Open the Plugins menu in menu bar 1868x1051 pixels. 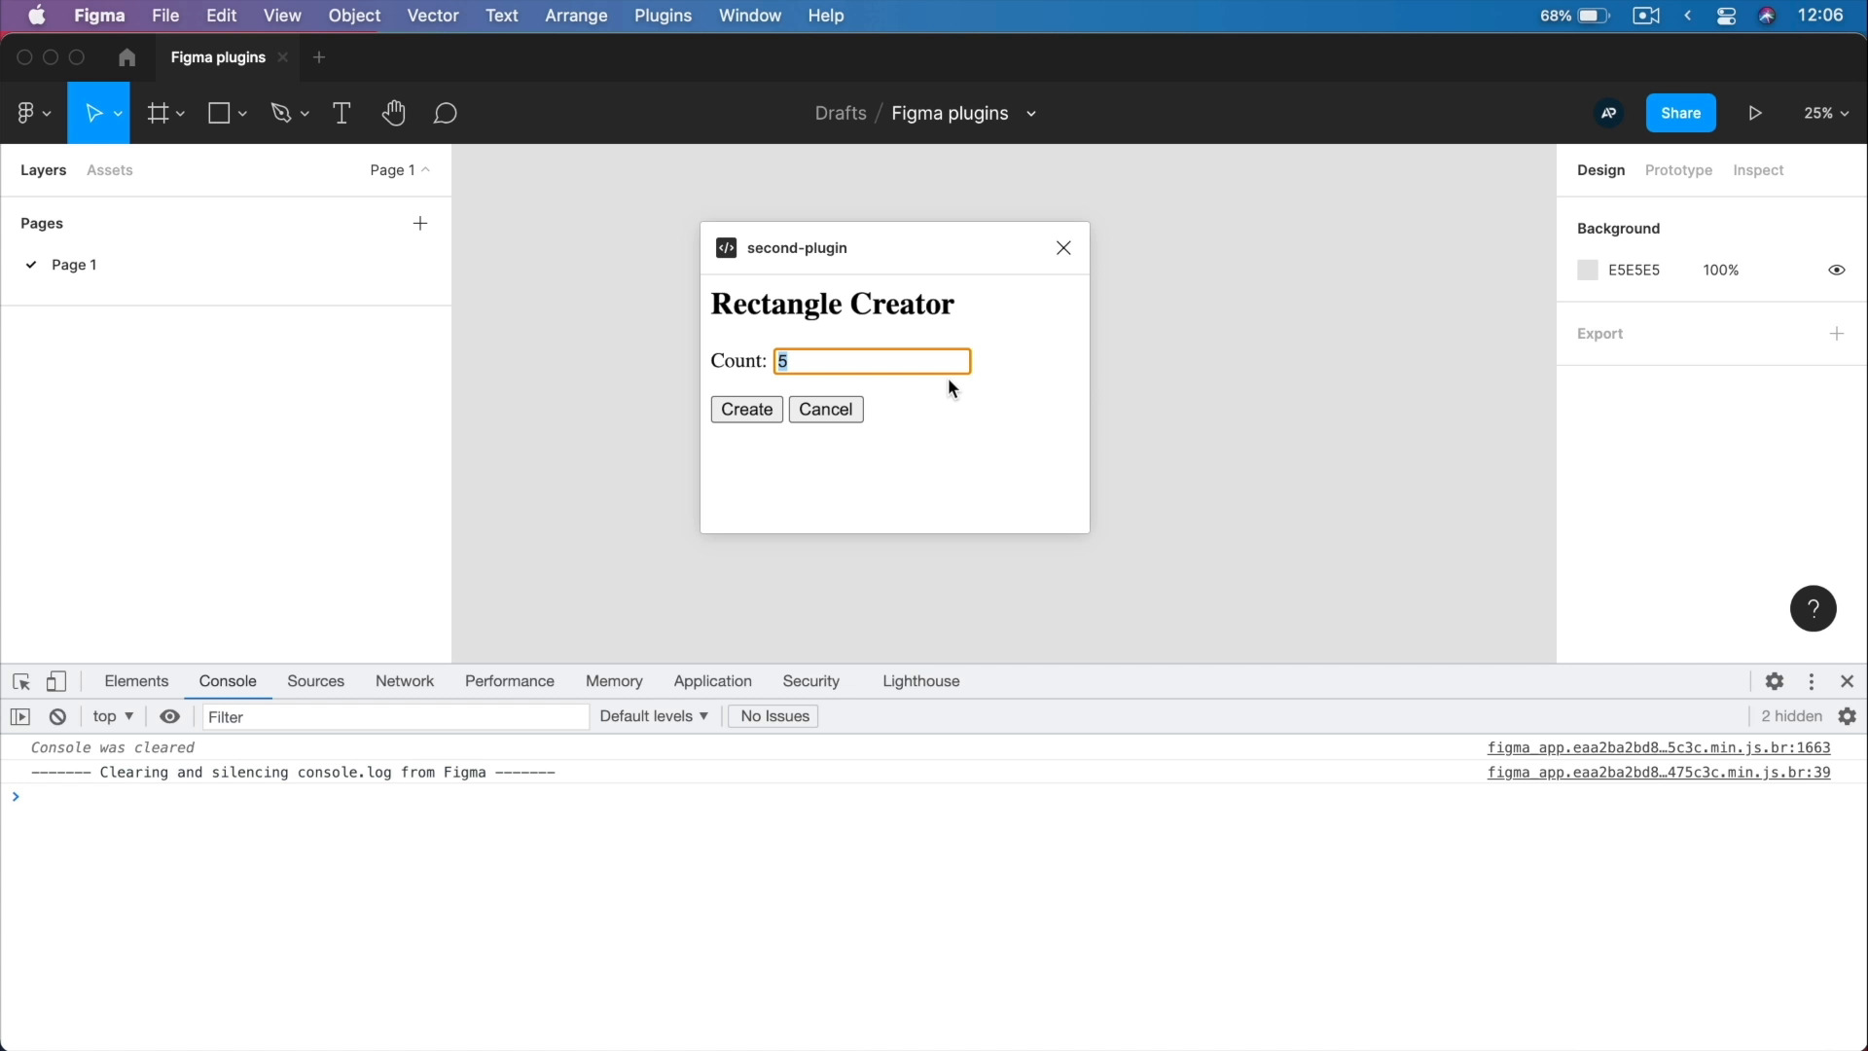pos(665,16)
